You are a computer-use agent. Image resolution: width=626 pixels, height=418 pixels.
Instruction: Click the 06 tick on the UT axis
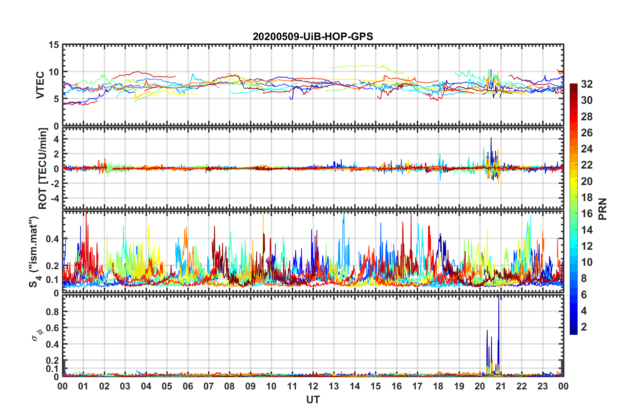188,386
